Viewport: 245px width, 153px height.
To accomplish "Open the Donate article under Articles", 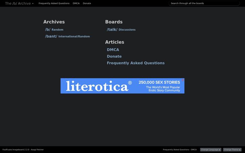I will point(114,56).
